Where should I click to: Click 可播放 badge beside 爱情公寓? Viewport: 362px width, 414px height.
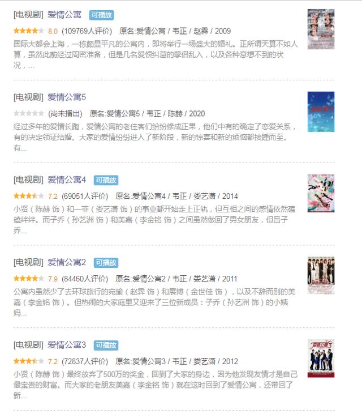pos(101,15)
